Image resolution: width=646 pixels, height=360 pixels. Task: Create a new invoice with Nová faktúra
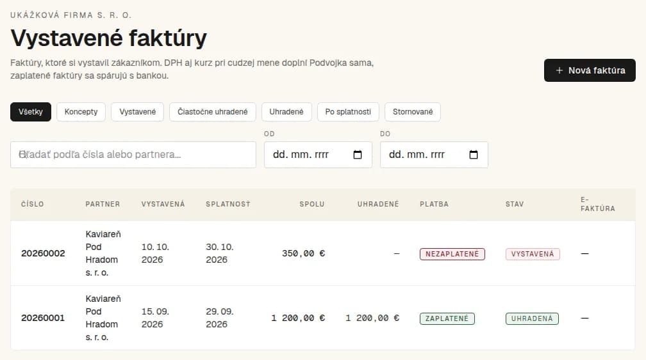coord(590,70)
